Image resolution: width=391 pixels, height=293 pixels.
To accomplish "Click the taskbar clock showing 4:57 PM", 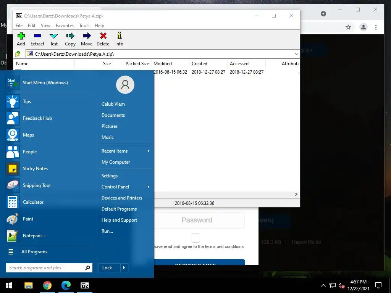I will pos(358,285).
